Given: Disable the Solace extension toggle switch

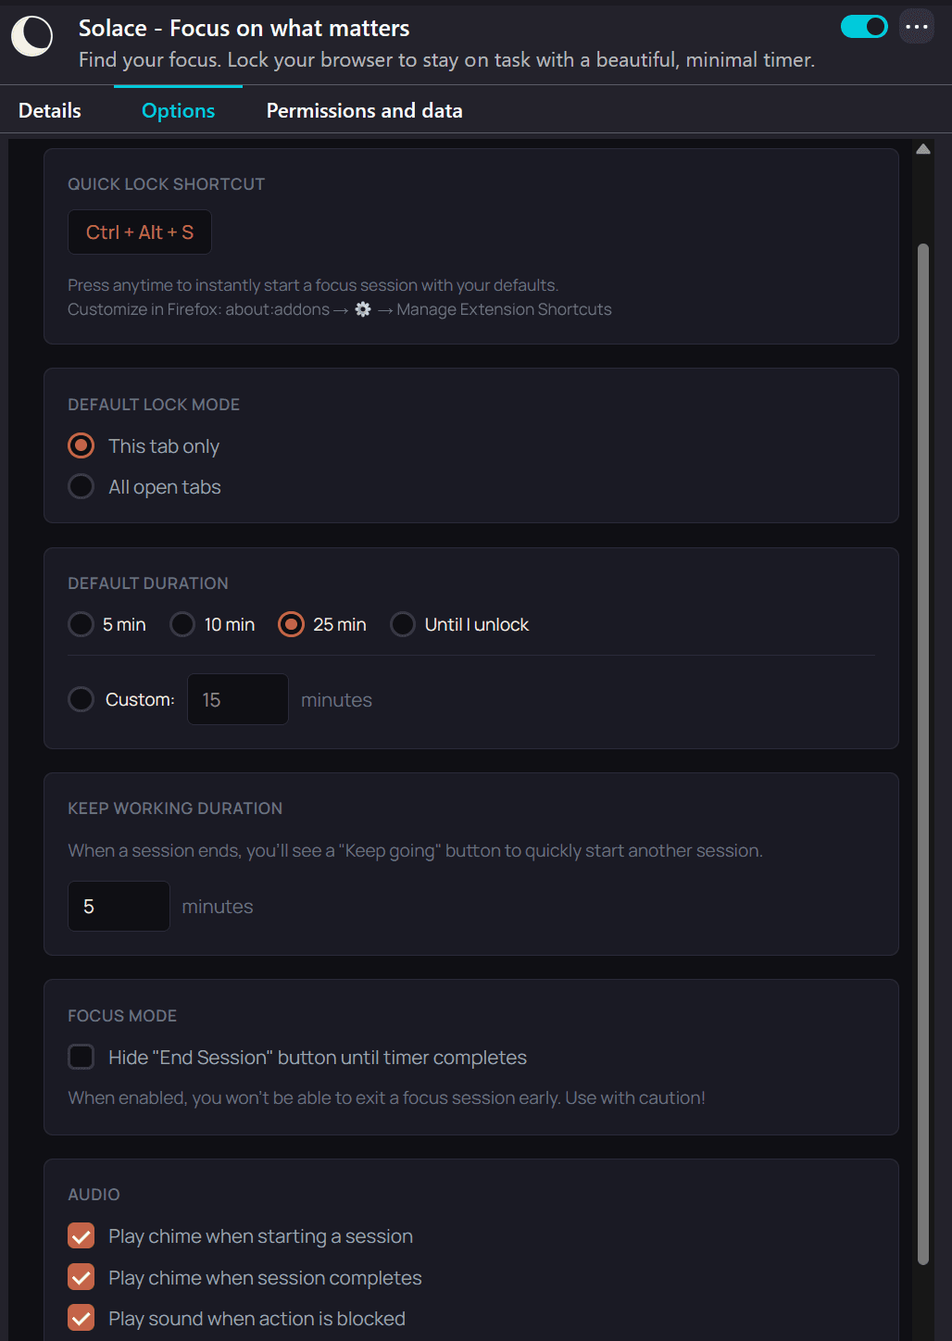Looking at the screenshot, I should point(863,27).
